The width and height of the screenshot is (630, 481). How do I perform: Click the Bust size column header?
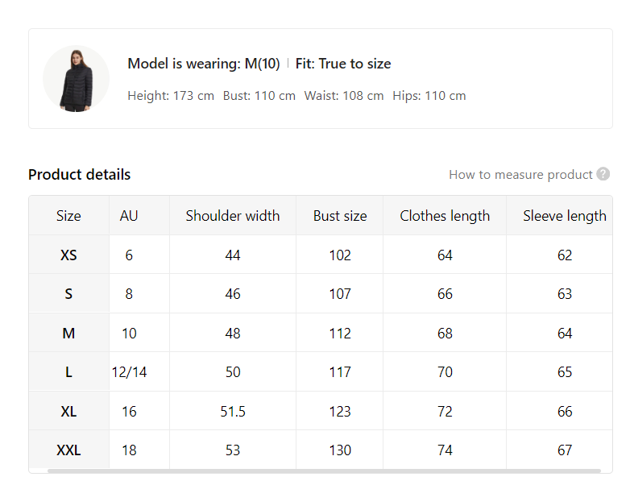(340, 216)
